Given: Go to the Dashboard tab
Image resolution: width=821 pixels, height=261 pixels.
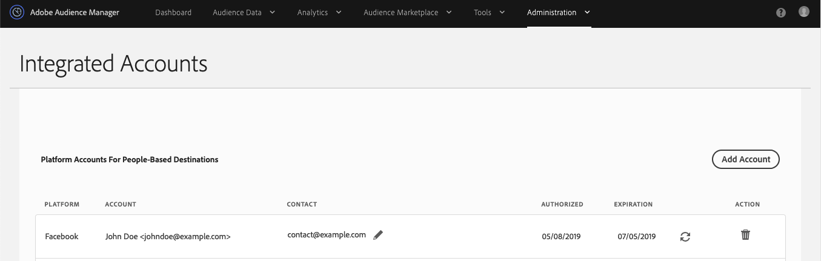Looking at the screenshot, I should click(x=173, y=12).
